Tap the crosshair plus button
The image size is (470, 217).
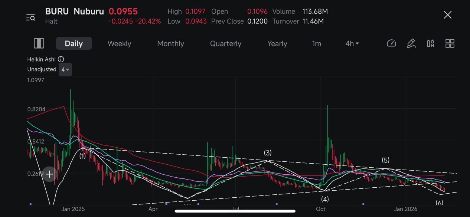(x=49, y=174)
